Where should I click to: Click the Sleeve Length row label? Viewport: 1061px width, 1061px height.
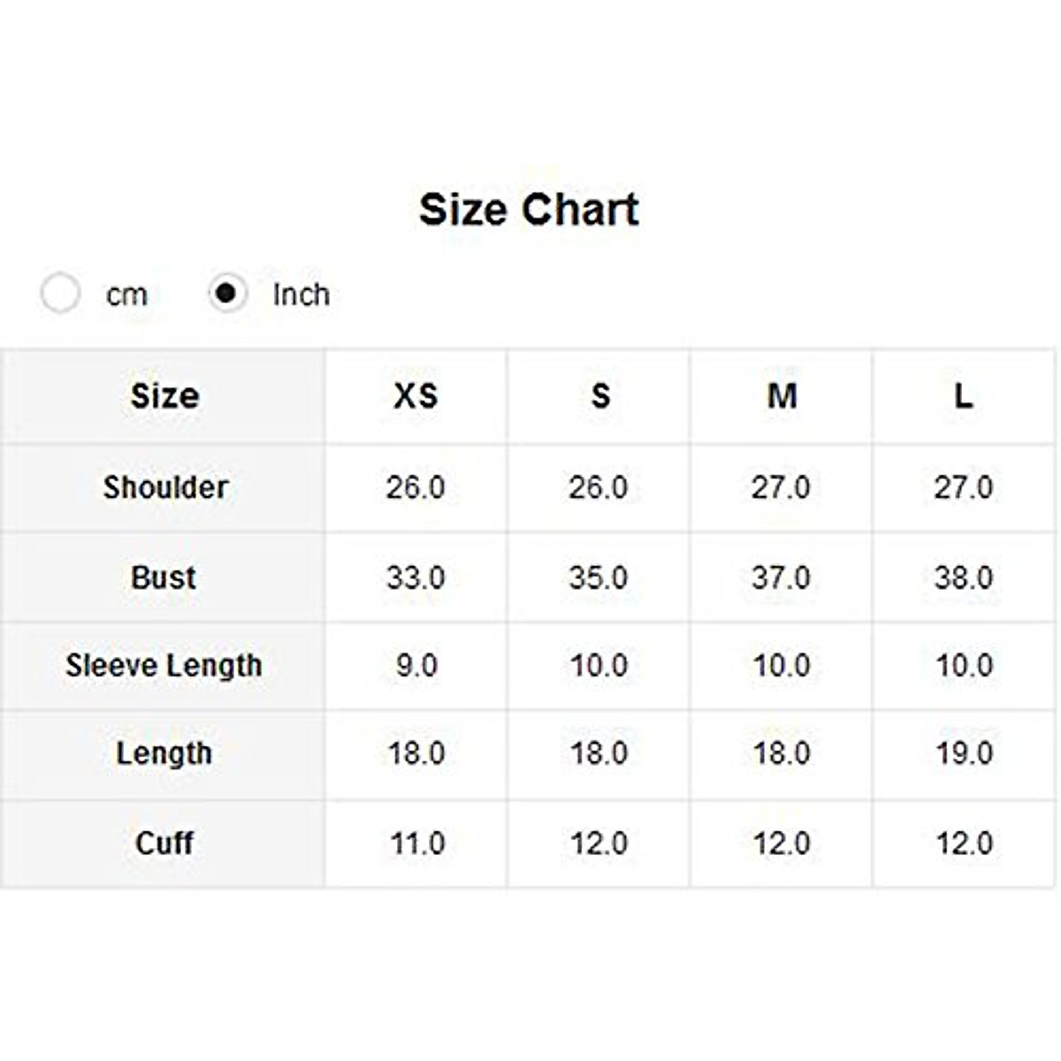pos(164,665)
